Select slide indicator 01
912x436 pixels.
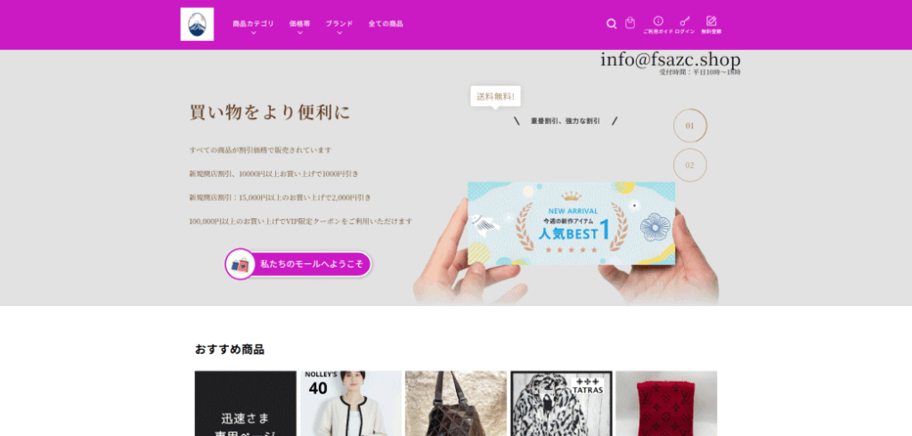click(x=690, y=125)
